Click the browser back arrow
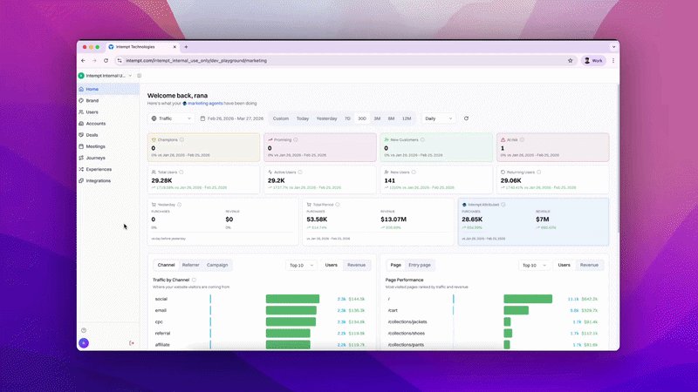This screenshot has height=392, width=698. pyautogui.click(x=83, y=60)
